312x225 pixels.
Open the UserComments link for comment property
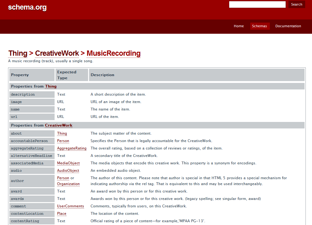[70, 206]
